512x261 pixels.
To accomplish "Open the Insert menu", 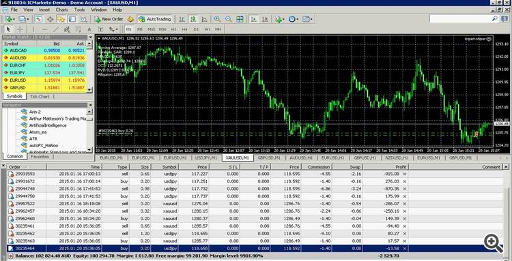I will [44, 10].
